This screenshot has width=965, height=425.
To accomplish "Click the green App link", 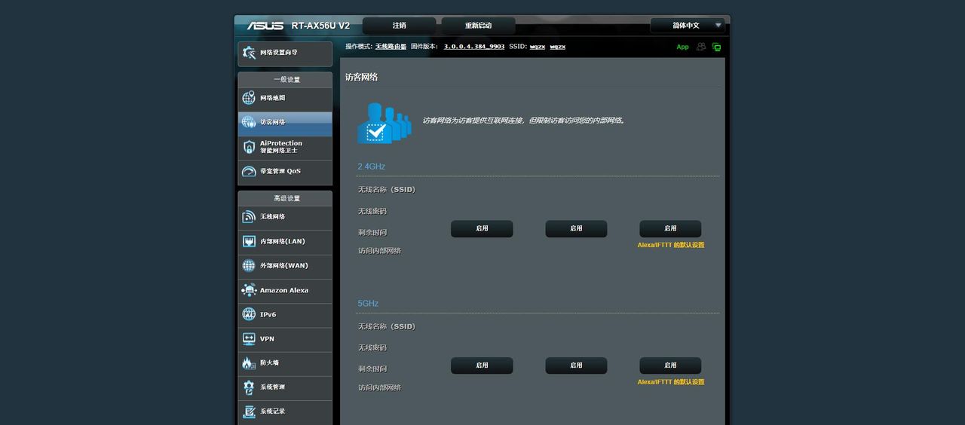I will click(682, 47).
